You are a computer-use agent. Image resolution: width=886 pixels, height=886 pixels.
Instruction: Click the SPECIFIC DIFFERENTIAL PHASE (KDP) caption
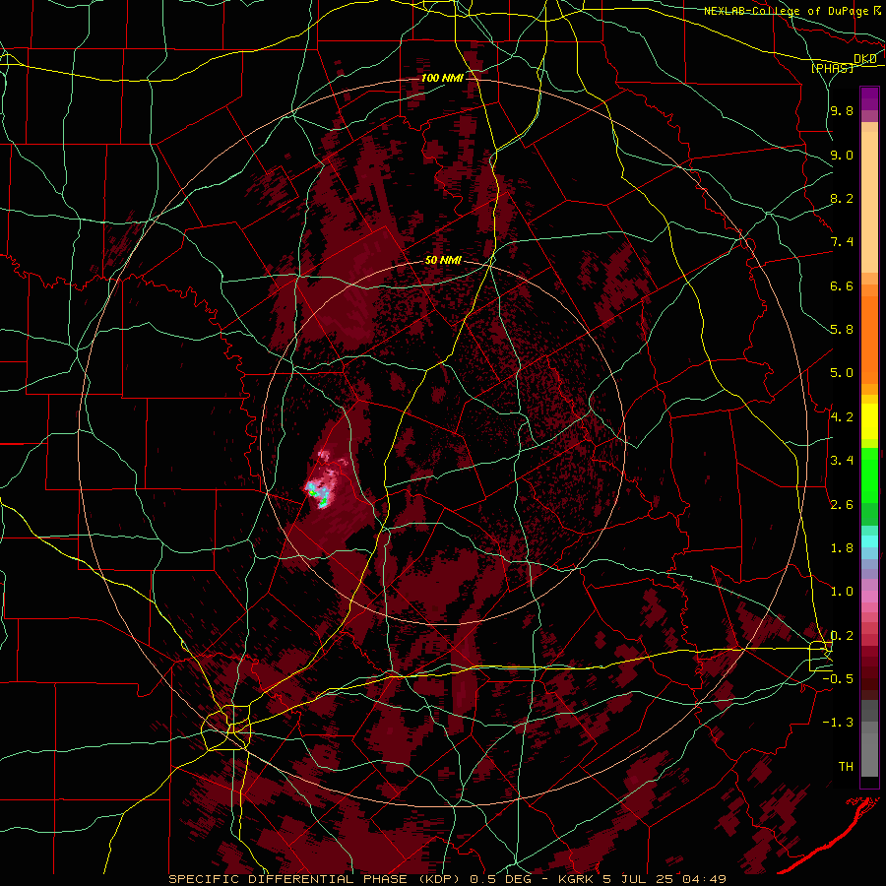[x=314, y=879]
